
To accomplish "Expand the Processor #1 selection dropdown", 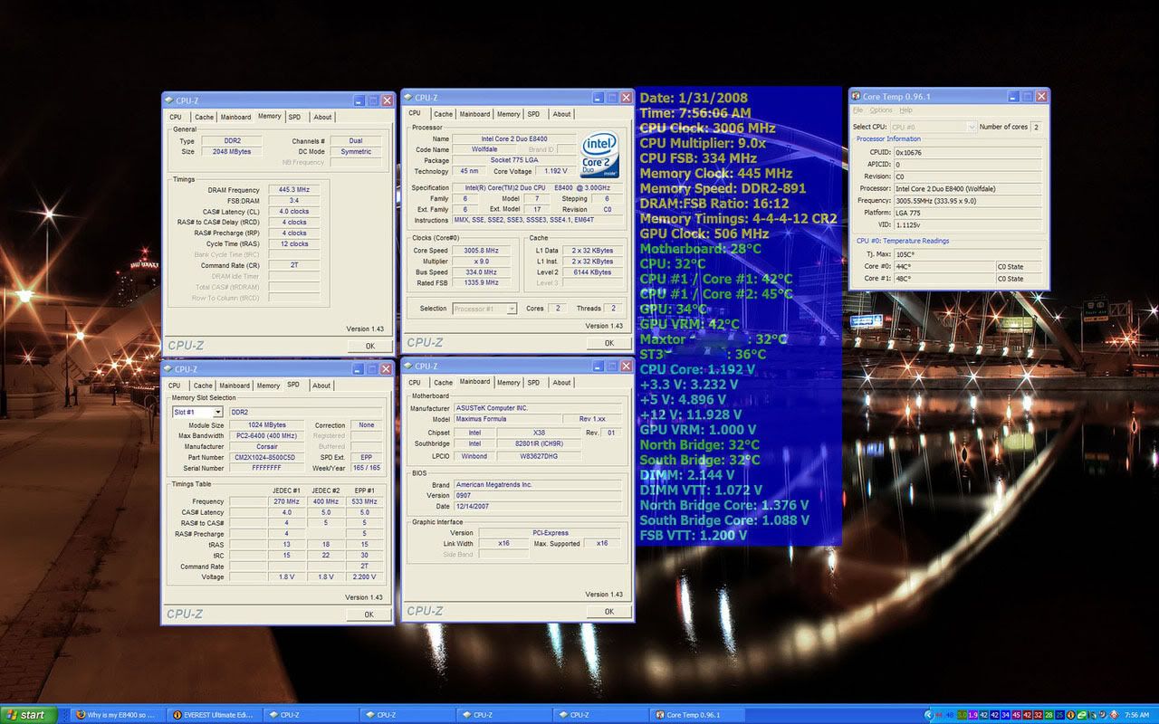I will click(512, 309).
